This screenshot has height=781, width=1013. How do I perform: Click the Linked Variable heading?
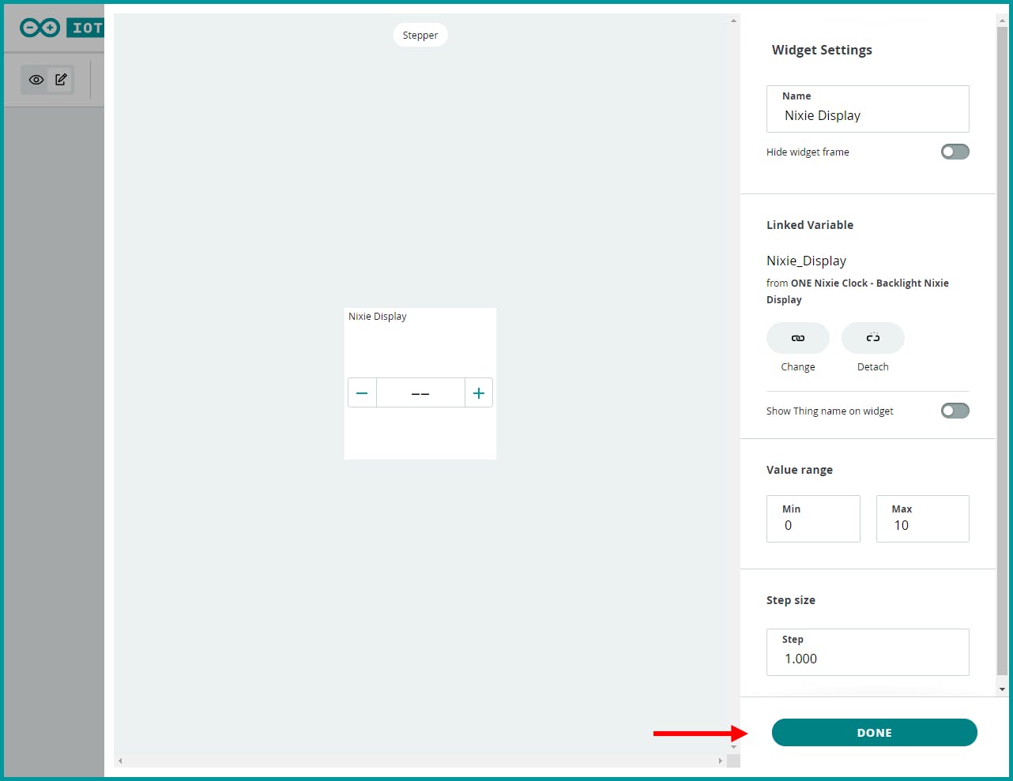coord(810,225)
